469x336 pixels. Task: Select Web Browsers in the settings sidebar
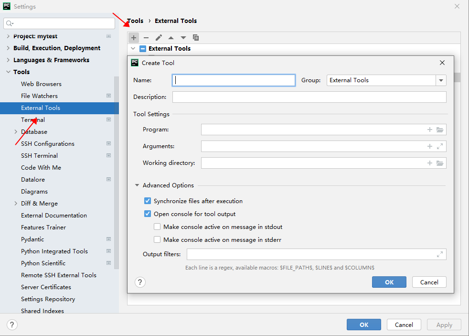tap(41, 84)
